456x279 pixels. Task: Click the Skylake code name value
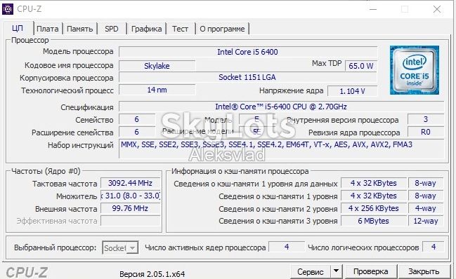[x=157, y=66]
